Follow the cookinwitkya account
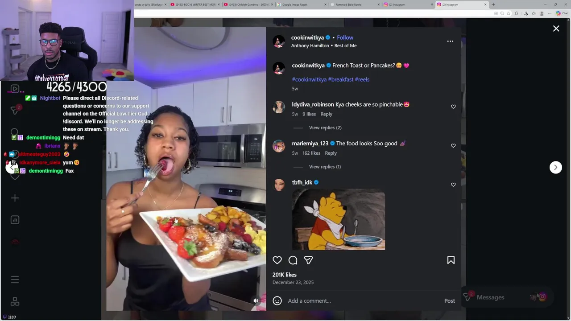The width and height of the screenshot is (571, 321). [345, 37]
